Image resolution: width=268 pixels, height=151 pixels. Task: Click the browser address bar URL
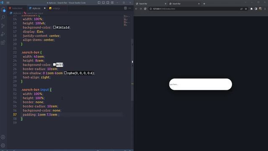click(x=164, y=9)
